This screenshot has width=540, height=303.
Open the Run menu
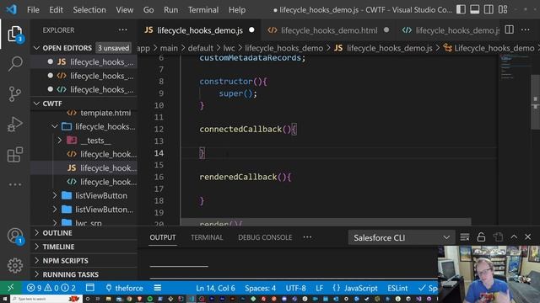(x=170, y=9)
